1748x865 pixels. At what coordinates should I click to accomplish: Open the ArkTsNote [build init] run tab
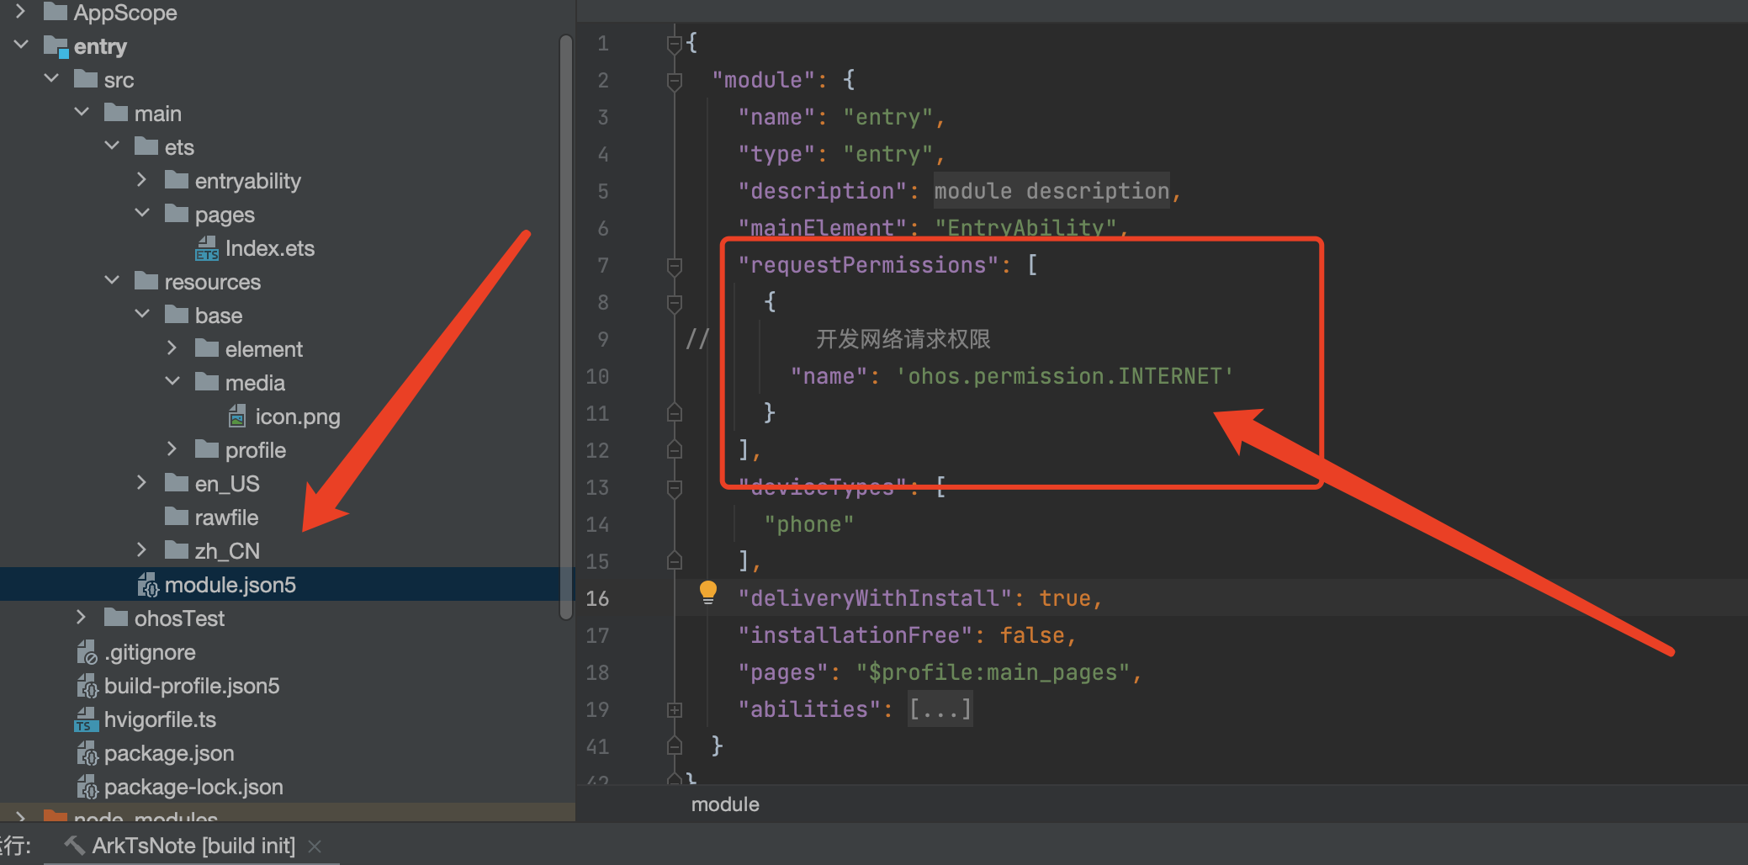[193, 846]
